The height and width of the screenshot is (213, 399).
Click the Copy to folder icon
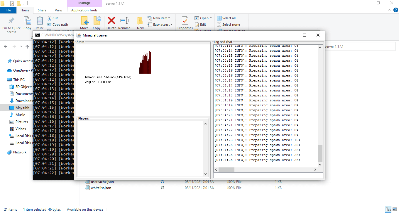tap(97, 23)
